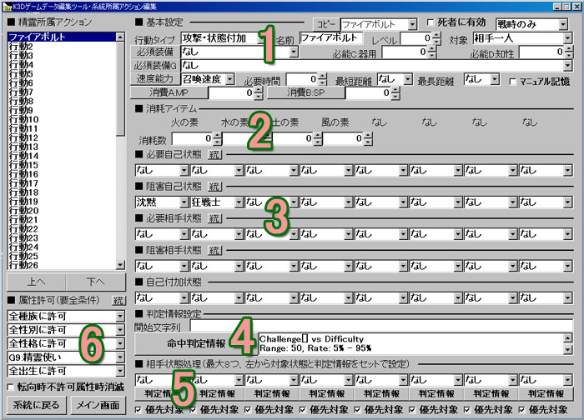Viewport: 584px width, 420px height.
Task: Open the 全性格に許可 dropdown
Action: 120,343
